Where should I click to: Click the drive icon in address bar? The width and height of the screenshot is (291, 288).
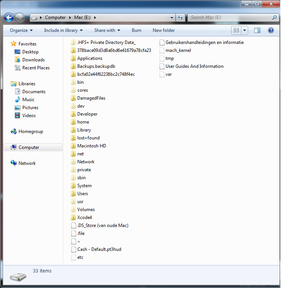34,18
